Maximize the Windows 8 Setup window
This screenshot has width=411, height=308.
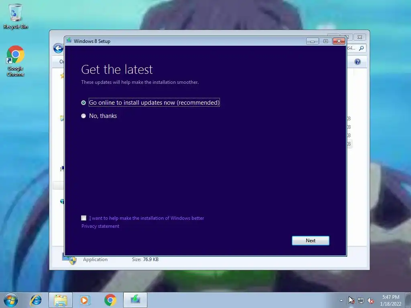point(326,41)
